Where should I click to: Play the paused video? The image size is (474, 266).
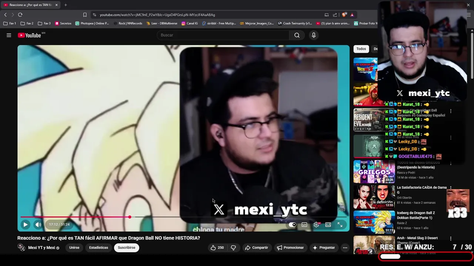25,225
